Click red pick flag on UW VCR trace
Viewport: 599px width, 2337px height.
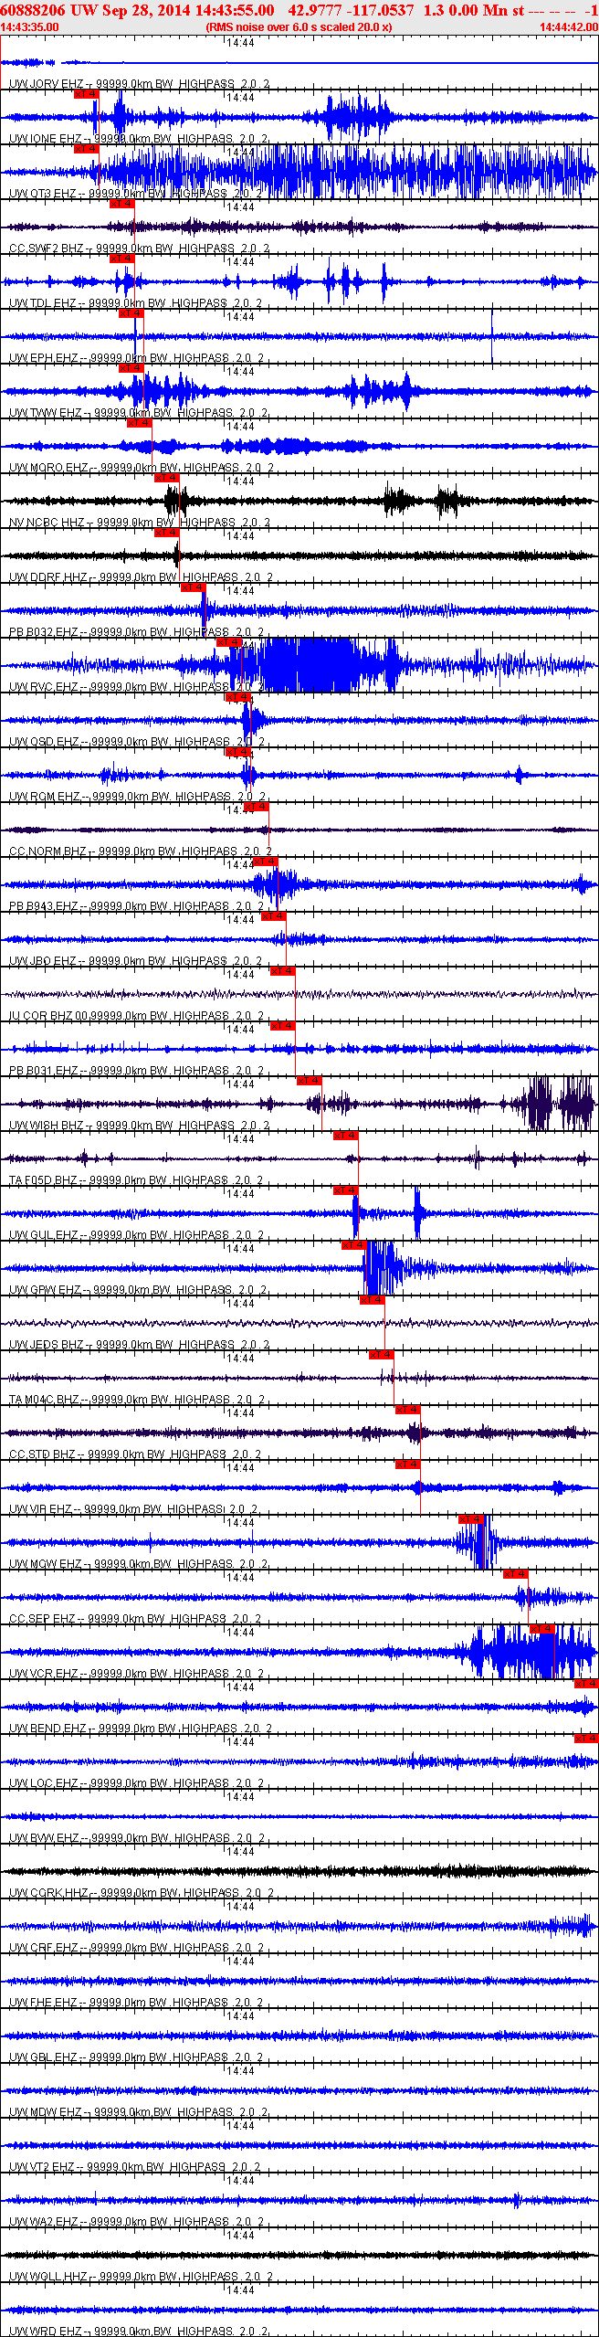pos(542,1628)
